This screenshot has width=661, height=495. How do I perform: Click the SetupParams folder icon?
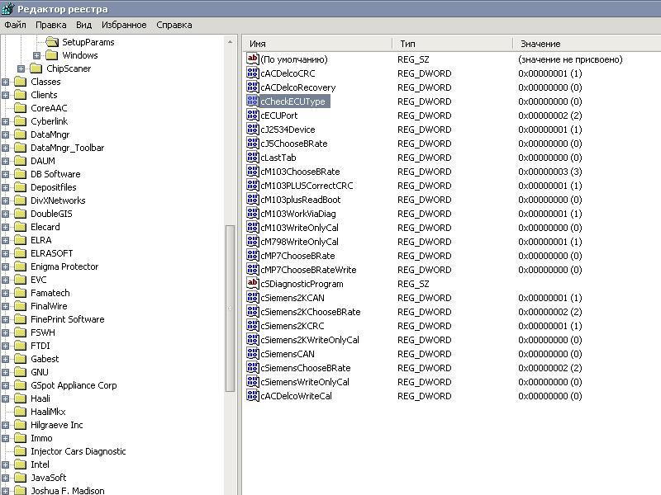[52, 42]
